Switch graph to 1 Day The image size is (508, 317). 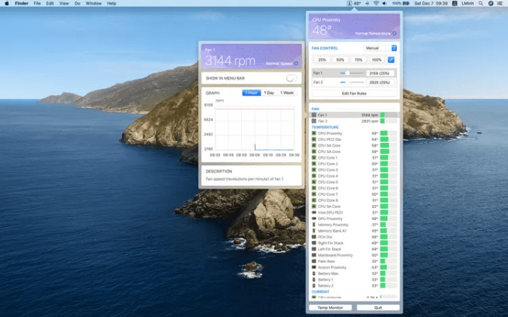coord(269,93)
